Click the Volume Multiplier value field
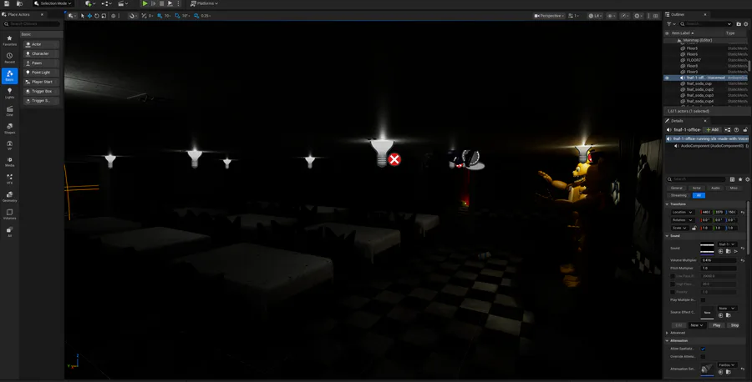 tap(719, 260)
